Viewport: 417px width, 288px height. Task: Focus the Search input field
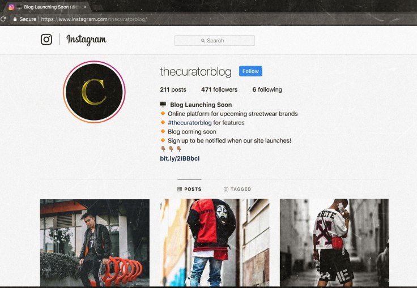point(215,41)
